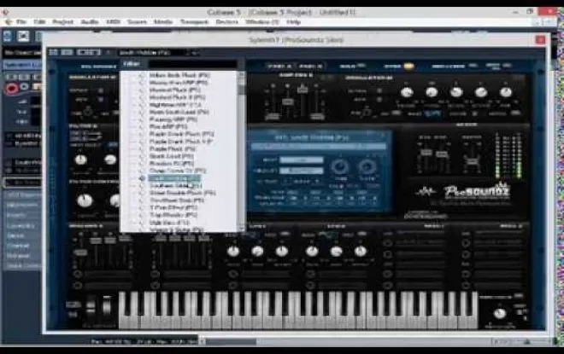Select Trip Phaser (Px) preset in list
Screen dimensions: 564x354
tap(173, 215)
